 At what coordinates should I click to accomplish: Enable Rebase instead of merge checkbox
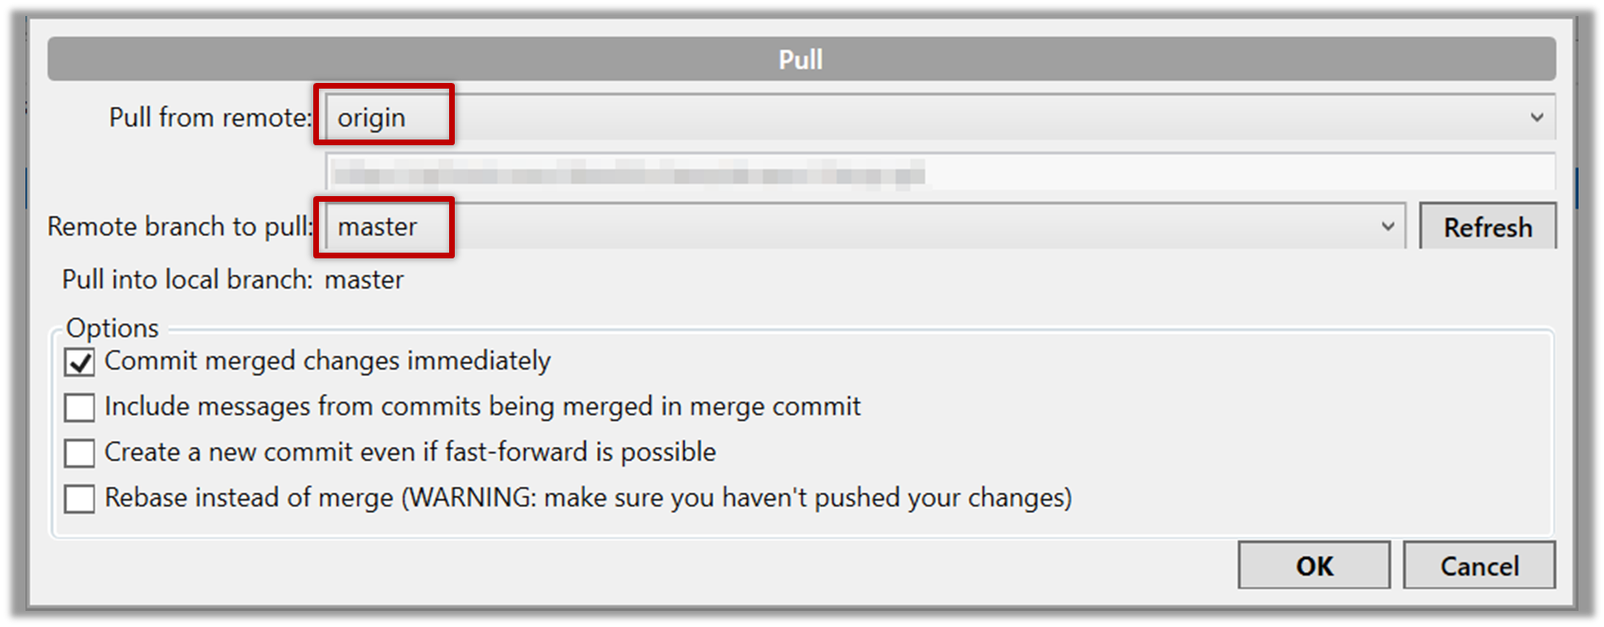pyautogui.click(x=80, y=498)
